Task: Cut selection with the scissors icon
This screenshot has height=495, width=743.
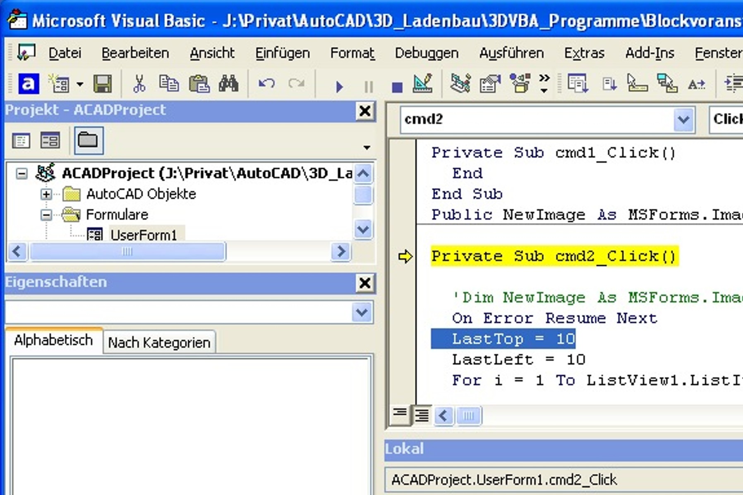Action: point(139,84)
